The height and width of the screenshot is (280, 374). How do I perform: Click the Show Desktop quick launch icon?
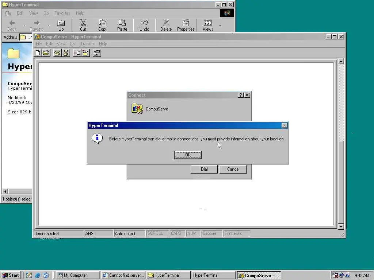pos(29,275)
